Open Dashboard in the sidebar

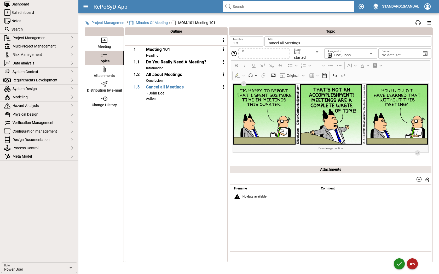(39, 4)
